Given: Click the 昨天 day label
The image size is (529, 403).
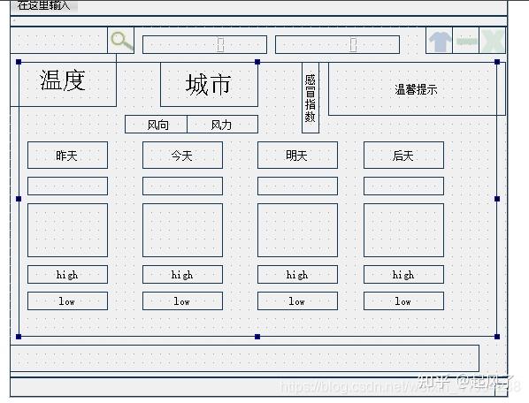Looking at the screenshot, I should point(67,155).
